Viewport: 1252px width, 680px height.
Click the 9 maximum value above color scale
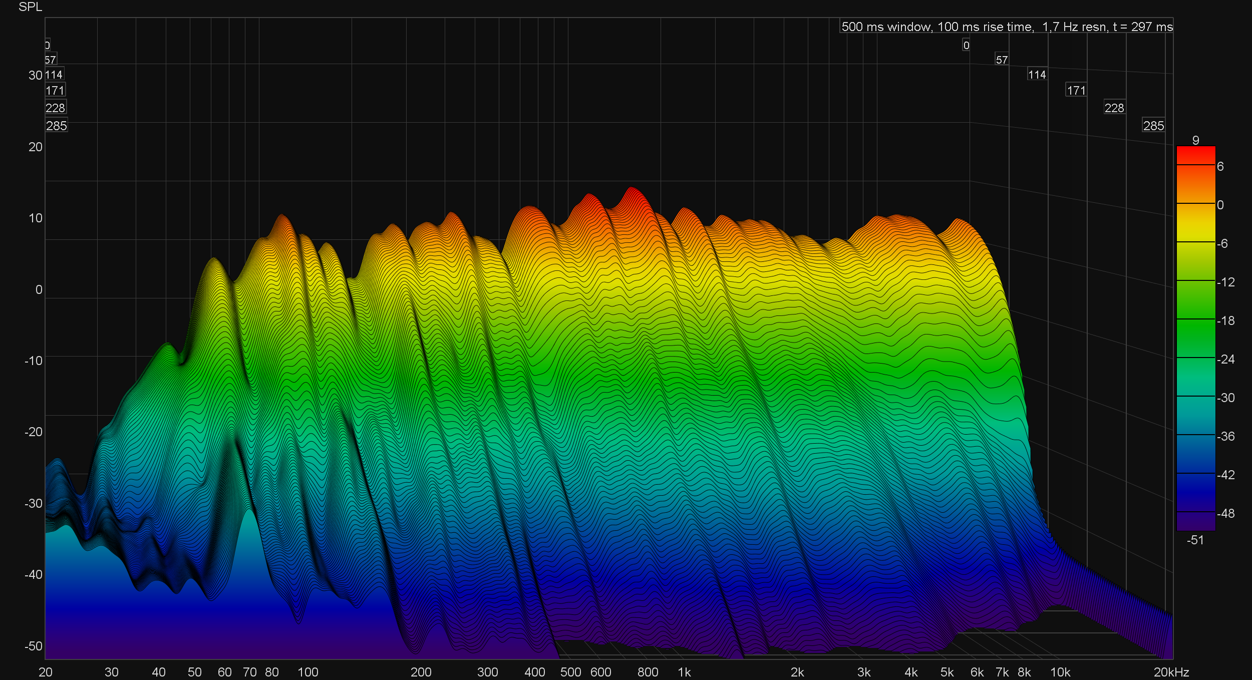(x=1195, y=140)
